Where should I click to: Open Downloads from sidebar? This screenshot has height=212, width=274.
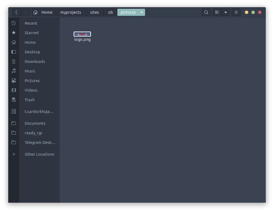point(35,62)
